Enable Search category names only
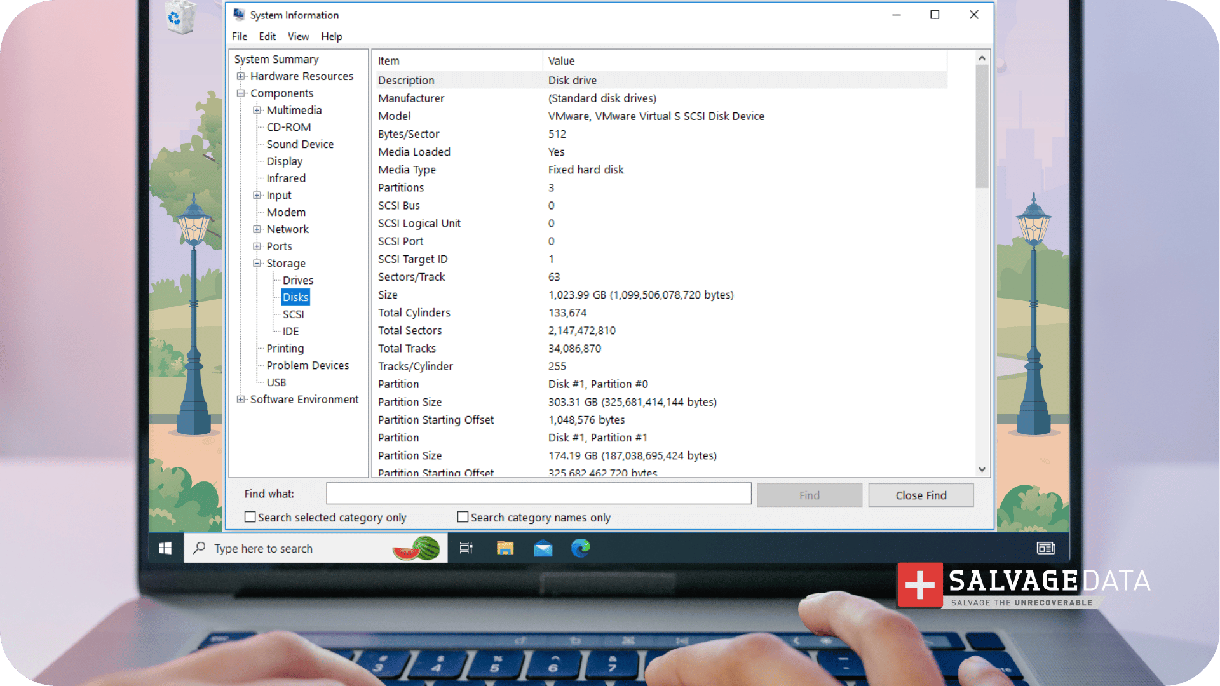Viewport: 1220px width, 686px height. (463, 518)
